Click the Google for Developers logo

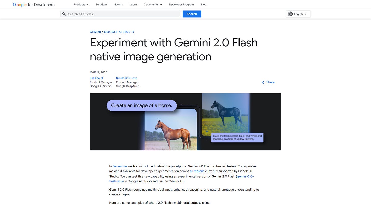click(33, 5)
